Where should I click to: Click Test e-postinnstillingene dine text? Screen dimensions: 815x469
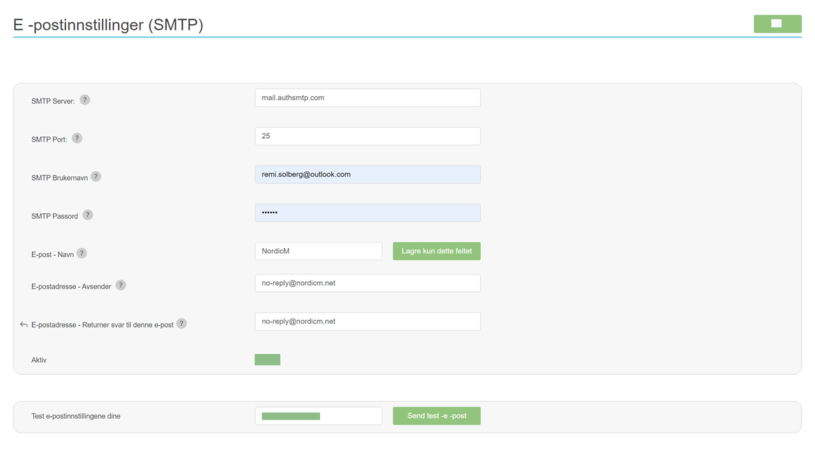tap(76, 416)
